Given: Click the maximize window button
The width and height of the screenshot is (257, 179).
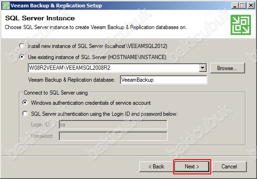Looking at the screenshot, I should click(243, 6).
